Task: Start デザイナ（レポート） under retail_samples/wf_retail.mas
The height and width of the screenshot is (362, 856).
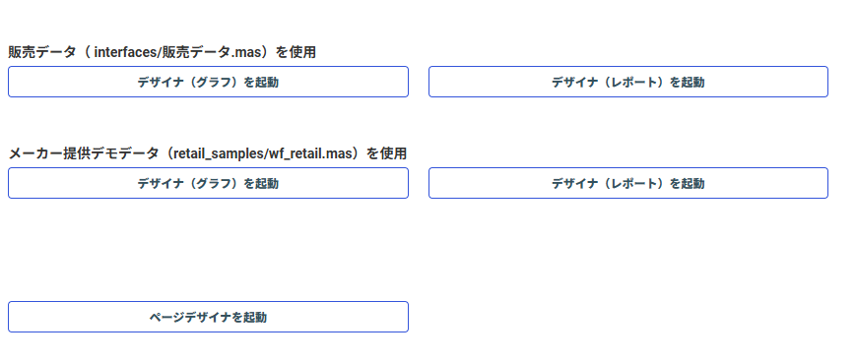Action: coord(628,183)
